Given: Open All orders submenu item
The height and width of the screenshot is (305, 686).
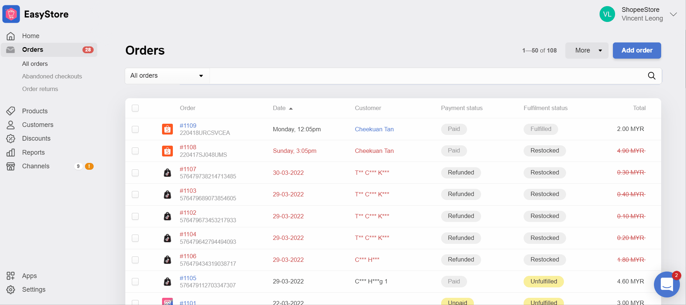Looking at the screenshot, I should pos(35,64).
